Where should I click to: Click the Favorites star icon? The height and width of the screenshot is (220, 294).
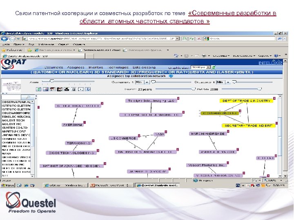3,50
